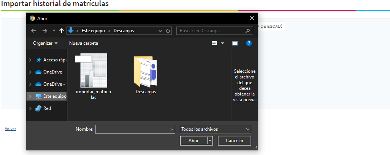Click the Nombre file name field
The image size is (390, 155).
tap(132, 129)
